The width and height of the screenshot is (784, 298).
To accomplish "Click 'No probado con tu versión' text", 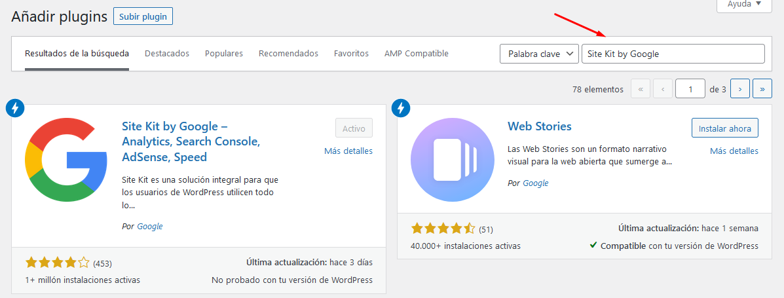I will tap(292, 280).
